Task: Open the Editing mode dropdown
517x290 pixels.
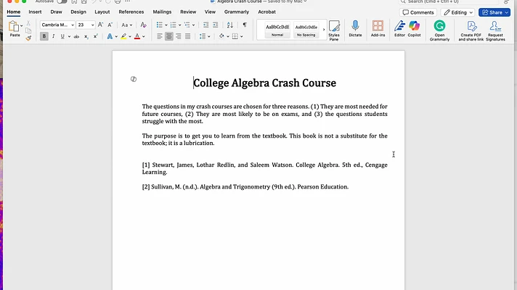Action: (x=459, y=12)
